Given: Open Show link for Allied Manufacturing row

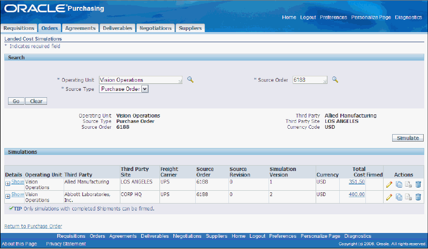Looking at the screenshot, I should point(18,182).
